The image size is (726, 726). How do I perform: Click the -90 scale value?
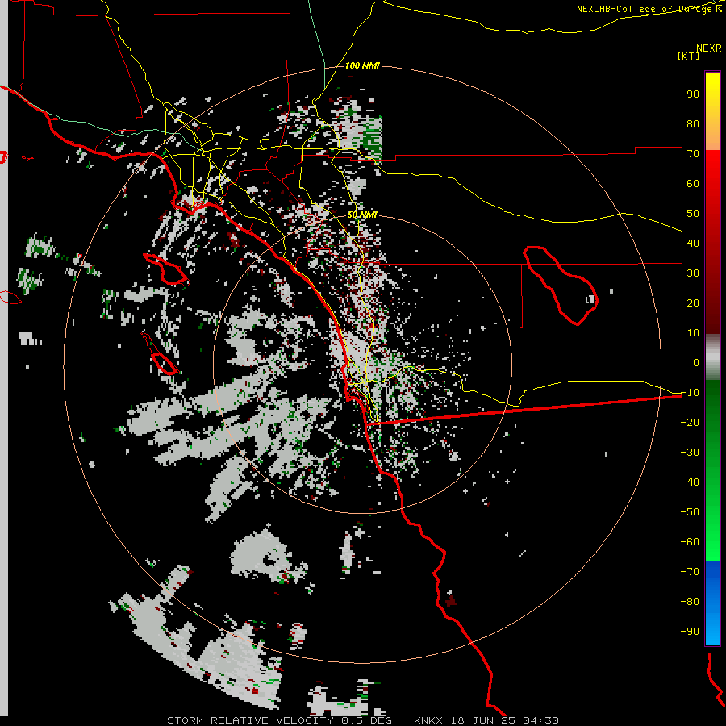click(x=690, y=632)
